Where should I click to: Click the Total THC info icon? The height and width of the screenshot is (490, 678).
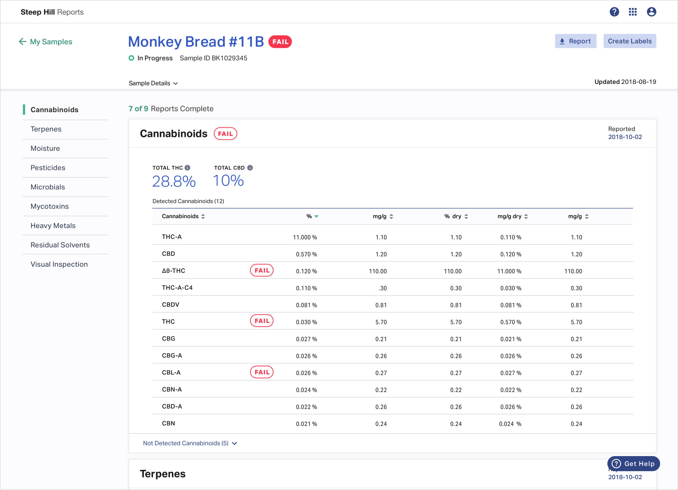pyautogui.click(x=187, y=168)
